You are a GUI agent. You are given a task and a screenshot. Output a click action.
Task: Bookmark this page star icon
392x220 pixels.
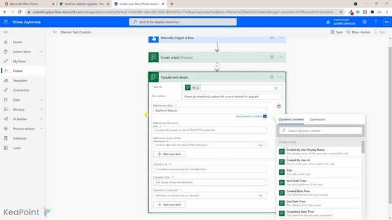(341, 12)
